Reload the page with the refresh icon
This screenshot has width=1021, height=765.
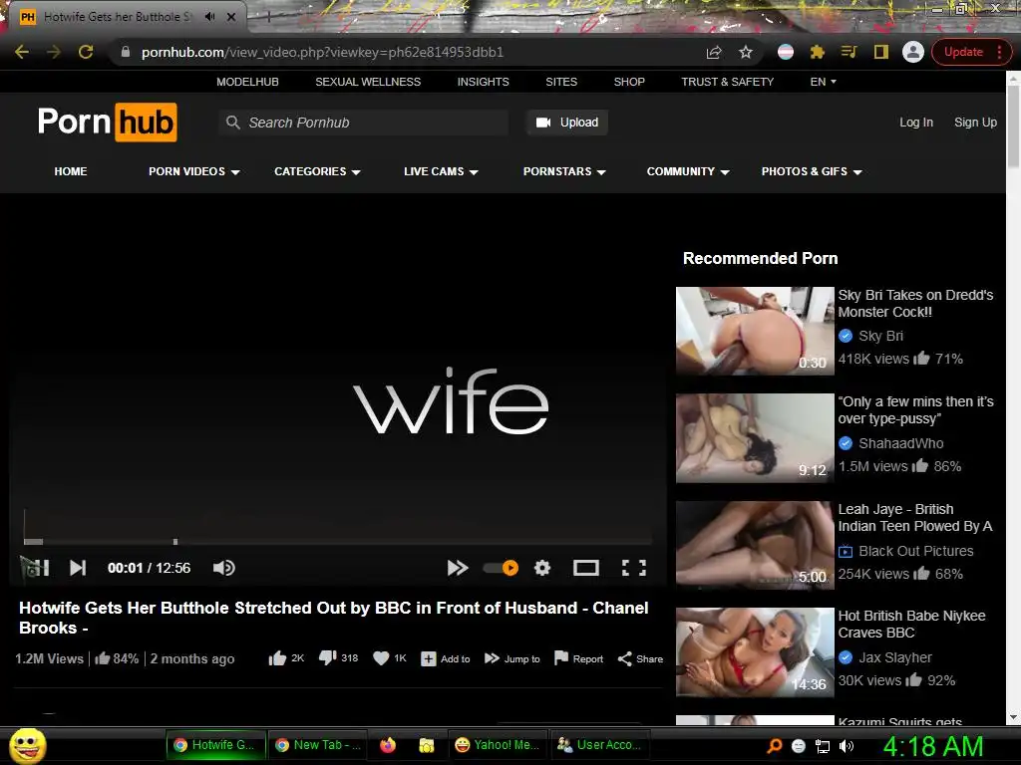tap(86, 52)
